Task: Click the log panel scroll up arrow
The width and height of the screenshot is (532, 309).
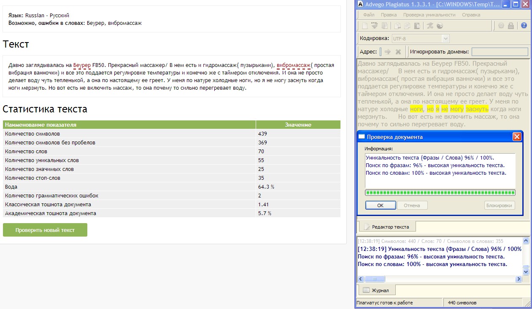Action: [526, 241]
